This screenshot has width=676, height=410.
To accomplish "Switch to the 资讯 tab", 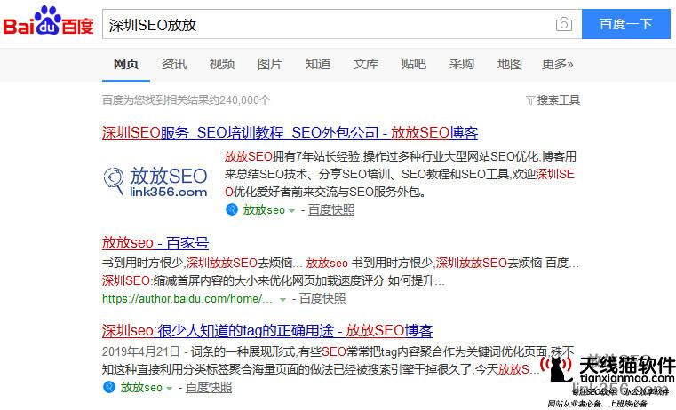I will click(x=174, y=64).
